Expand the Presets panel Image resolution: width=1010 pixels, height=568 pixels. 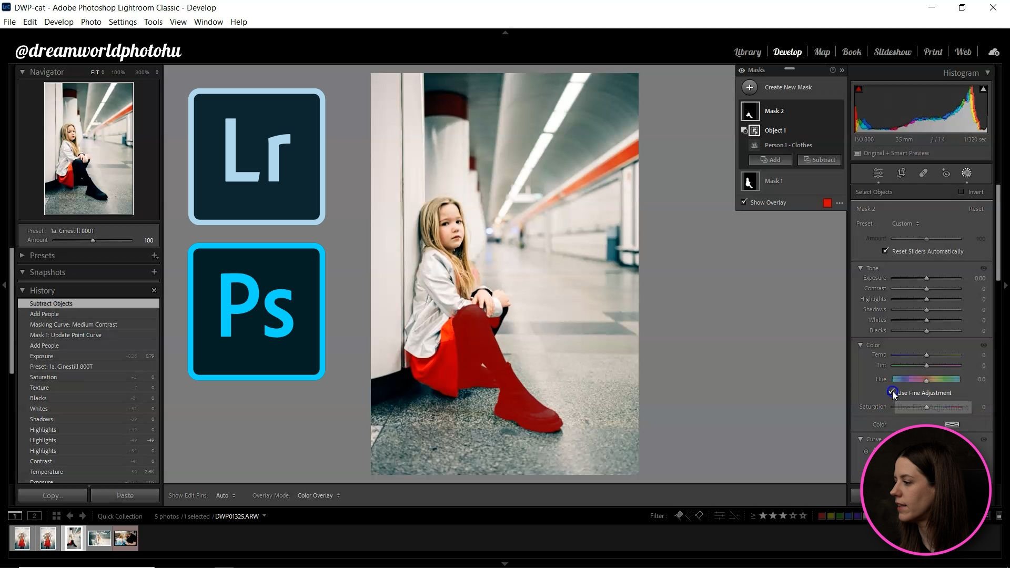pyautogui.click(x=22, y=256)
